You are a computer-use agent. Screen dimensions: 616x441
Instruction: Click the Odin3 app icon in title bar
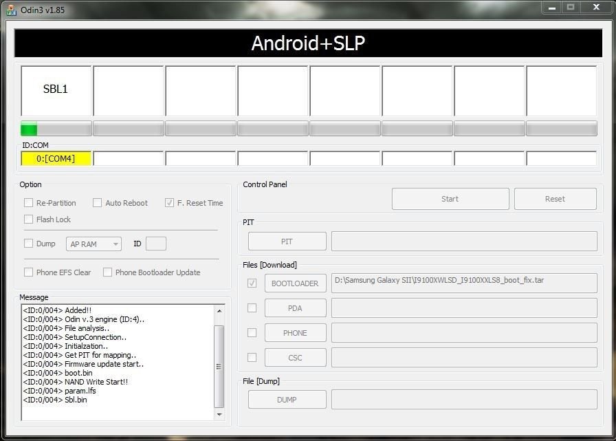tap(12, 10)
